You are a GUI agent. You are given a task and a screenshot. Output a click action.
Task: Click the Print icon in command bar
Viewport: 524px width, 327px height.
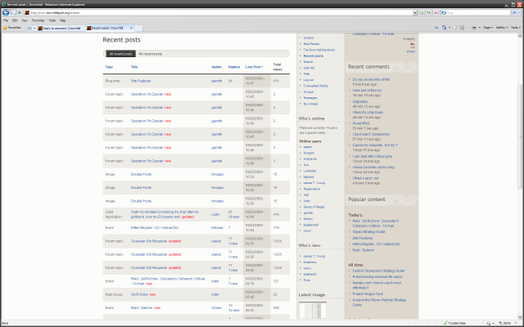click(x=474, y=28)
